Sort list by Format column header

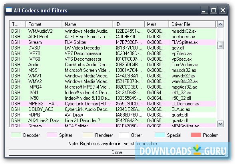click(x=44, y=24)
